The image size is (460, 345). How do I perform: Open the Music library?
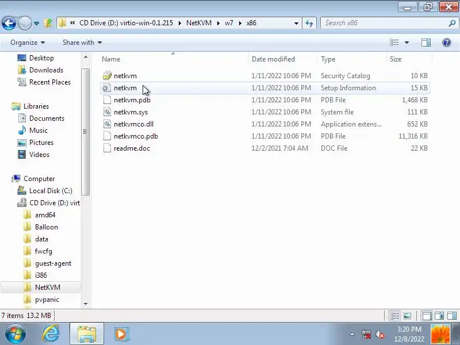coord(38,131)
